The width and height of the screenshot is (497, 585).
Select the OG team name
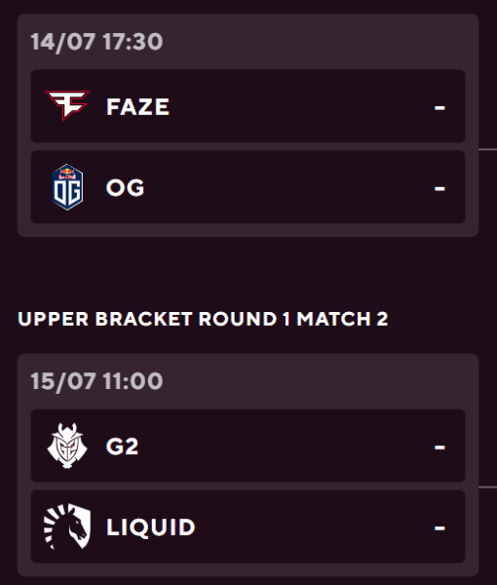pos(125,187)
